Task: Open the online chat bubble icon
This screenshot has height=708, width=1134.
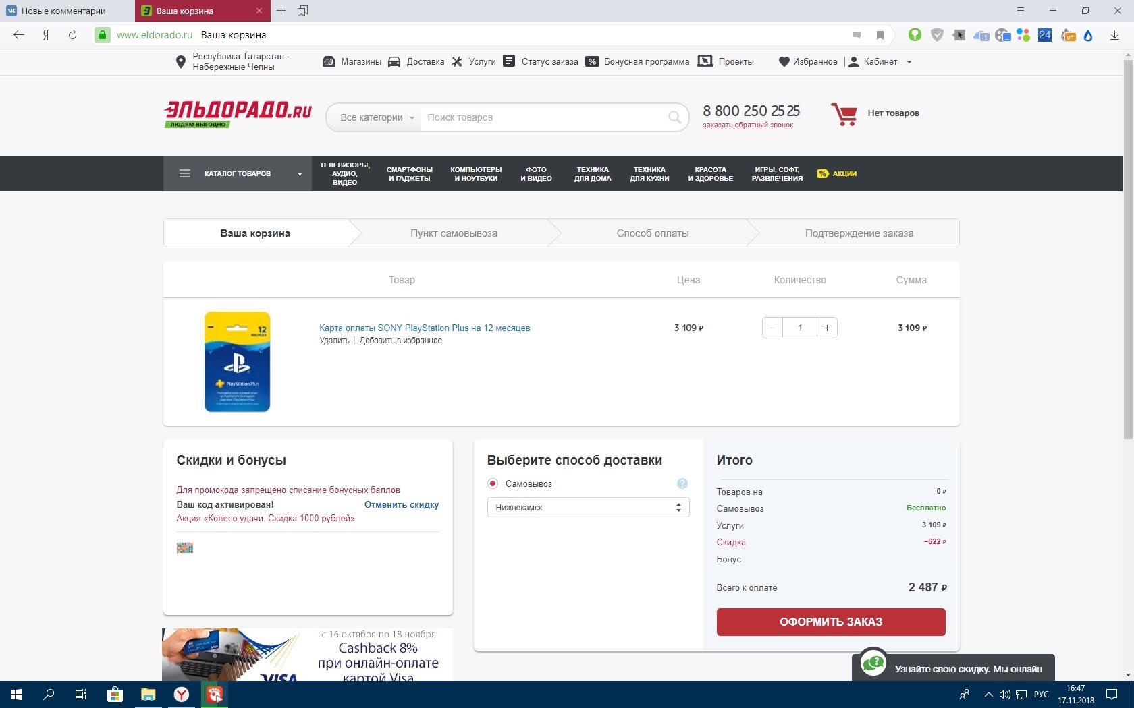Action: pos(873,663)
